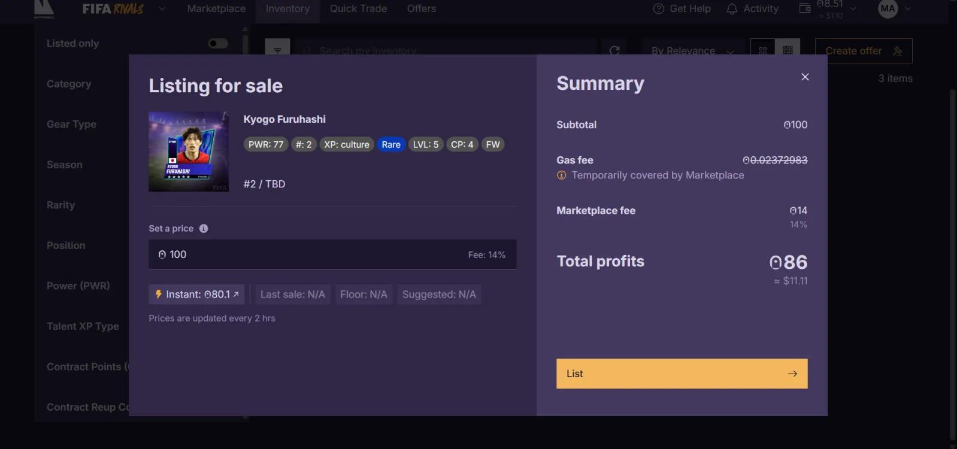This screenshot has width=957, height=449.
Task: Click the Instant sell price button
Action: point(196,295)
